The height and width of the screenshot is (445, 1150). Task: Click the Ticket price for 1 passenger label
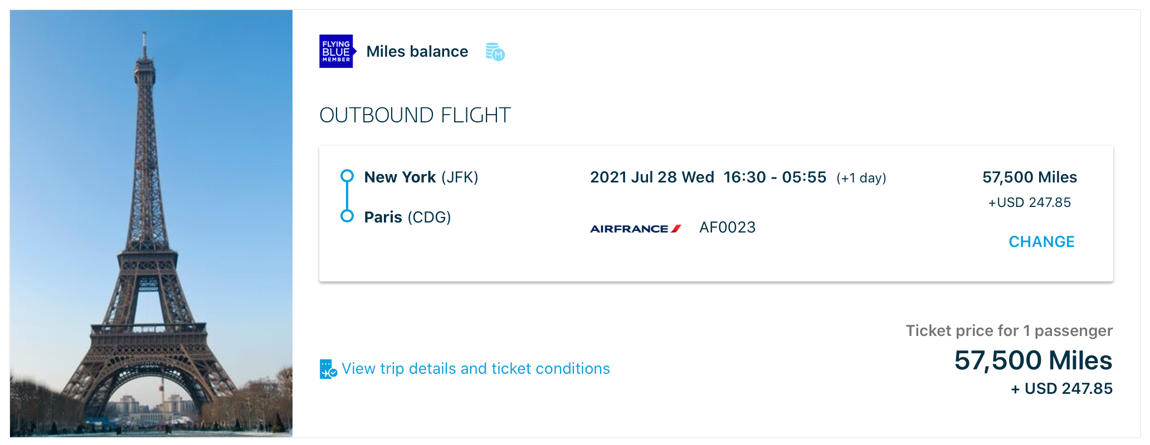(1008, 330)
